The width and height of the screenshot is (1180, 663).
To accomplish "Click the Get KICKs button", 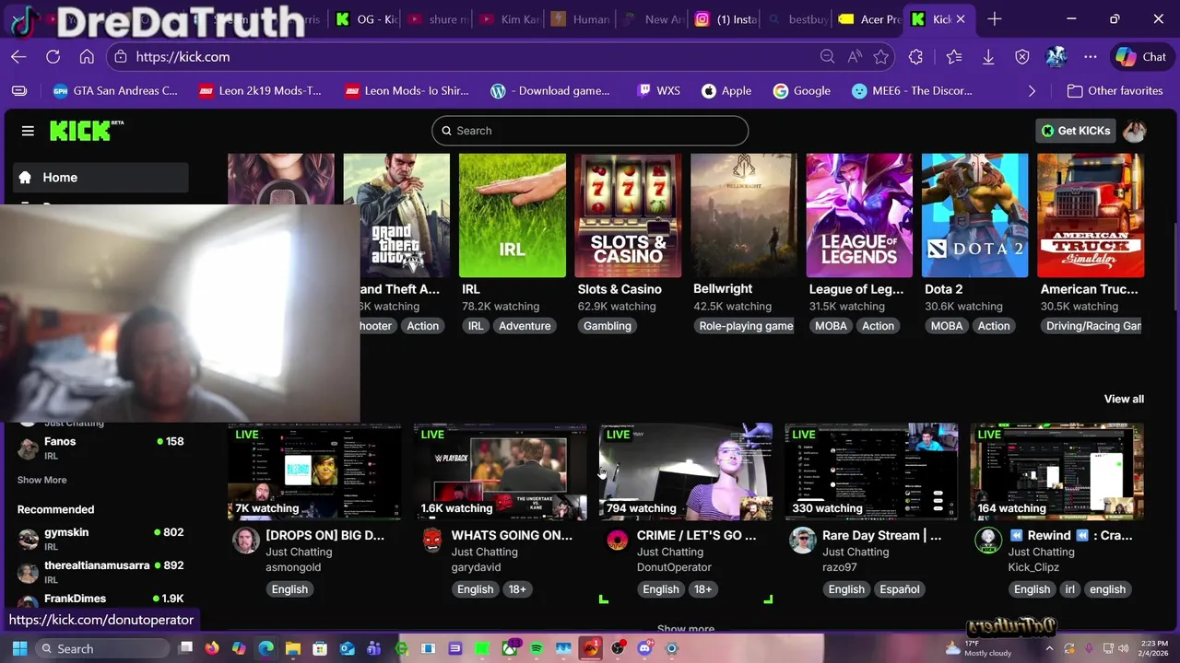I will click(x=1075, y=131).
